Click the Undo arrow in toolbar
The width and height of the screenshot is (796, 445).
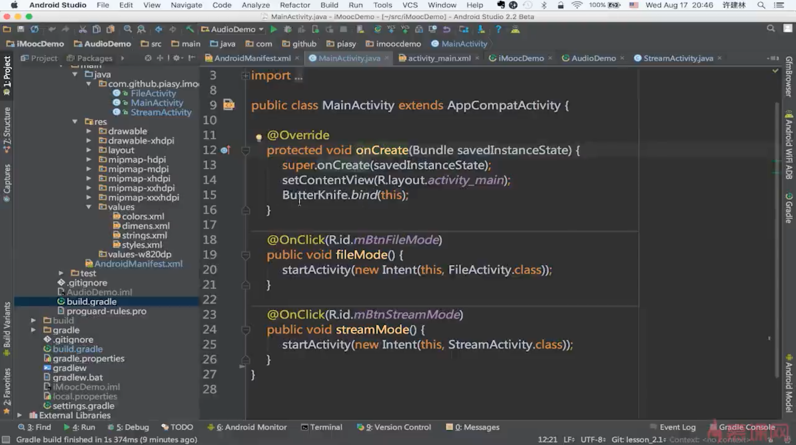click(x=52, y=29)
